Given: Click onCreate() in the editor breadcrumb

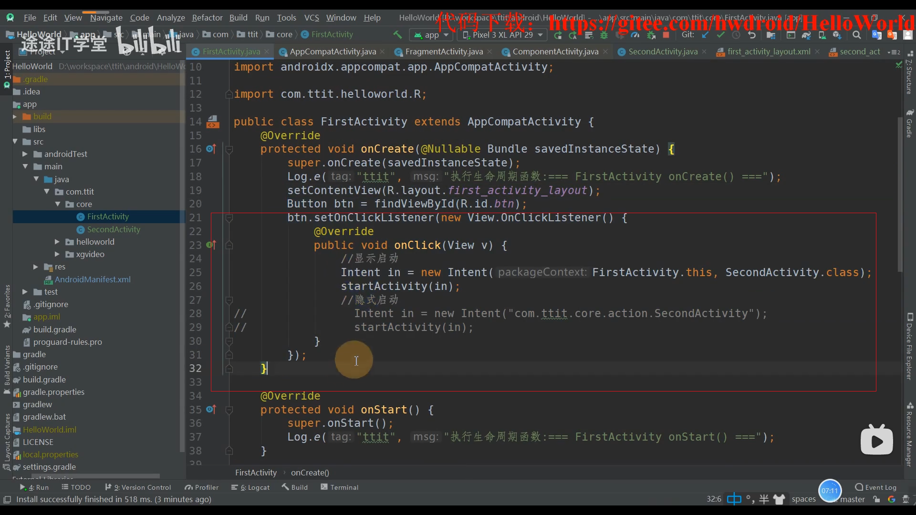Looking at the screenshot, I should (x=310, y=473).
